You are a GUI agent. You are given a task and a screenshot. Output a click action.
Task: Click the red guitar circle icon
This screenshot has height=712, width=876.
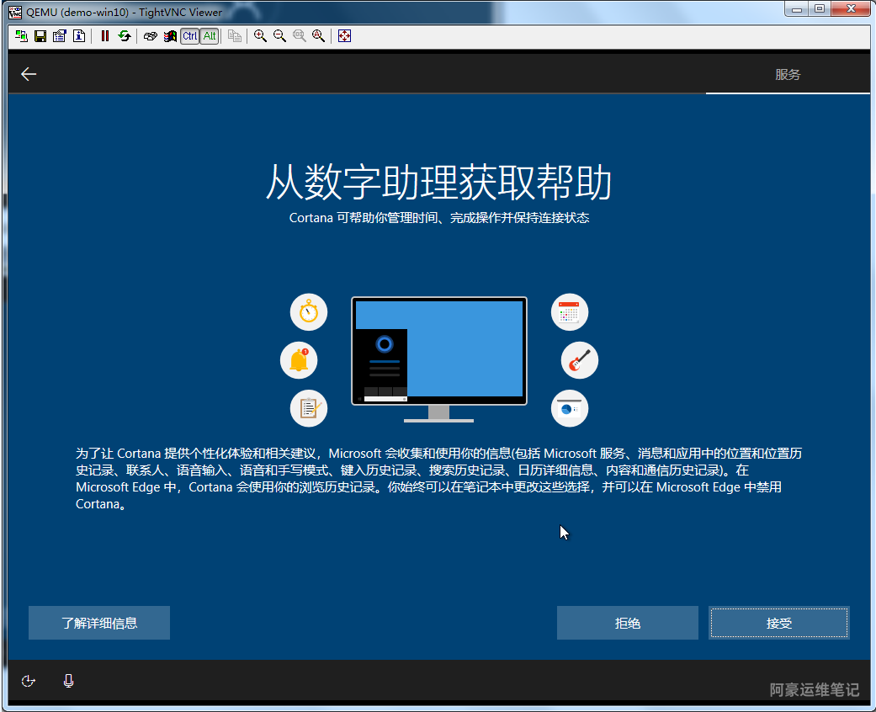[x=579, y=360]
